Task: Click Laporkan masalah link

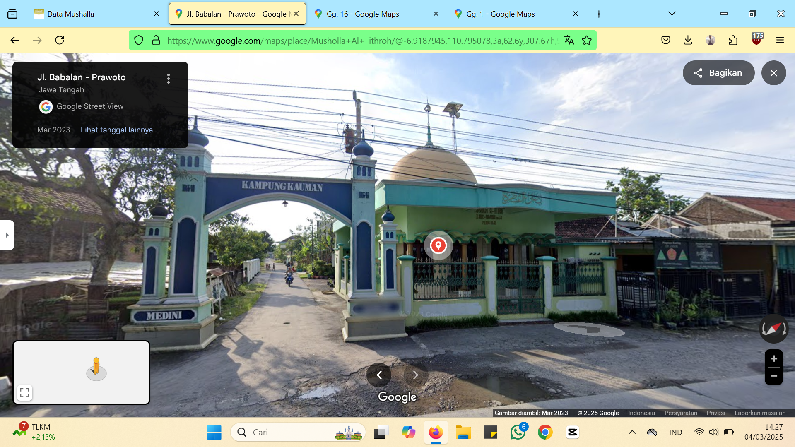Action: (x=760, y=413)
